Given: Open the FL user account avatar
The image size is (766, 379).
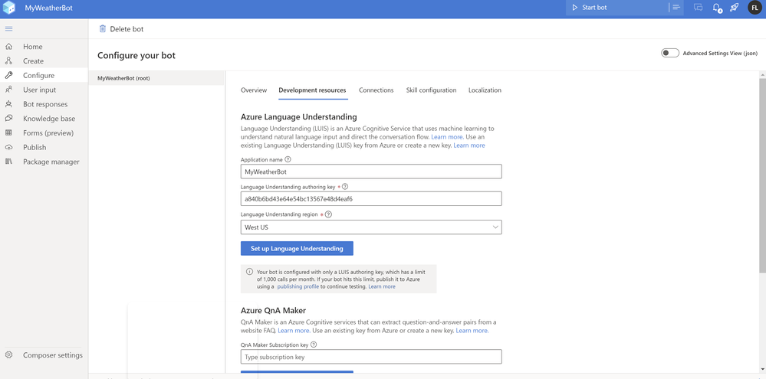Looking at the screenshot, I should [x=754, y=8].
